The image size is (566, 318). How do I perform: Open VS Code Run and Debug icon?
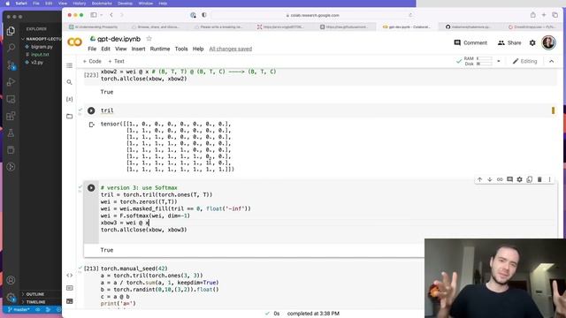point(11,82)
